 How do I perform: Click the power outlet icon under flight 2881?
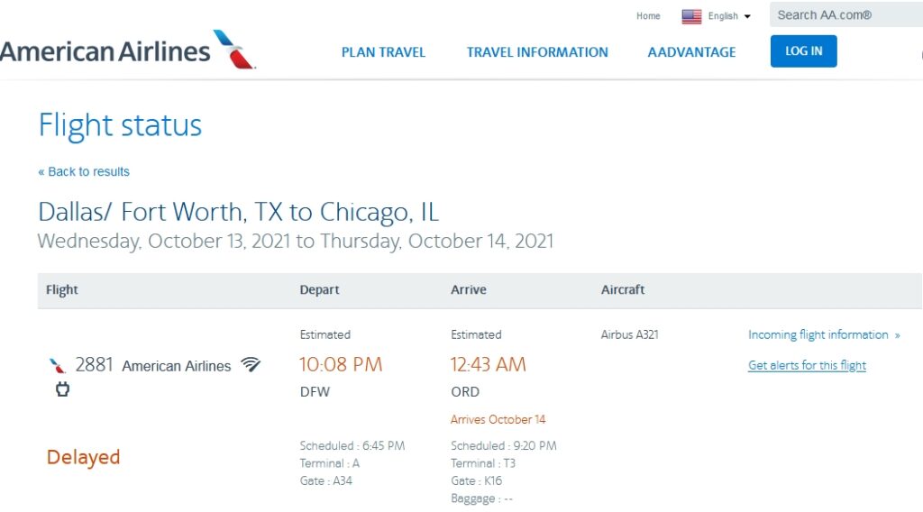click(x=62, y=389)
